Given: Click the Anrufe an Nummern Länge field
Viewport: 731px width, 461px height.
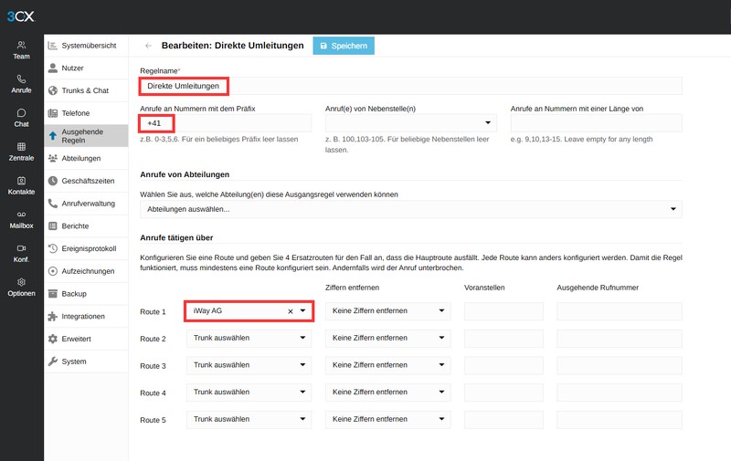Looking at the screenshot, I should [x=597, y=123].
